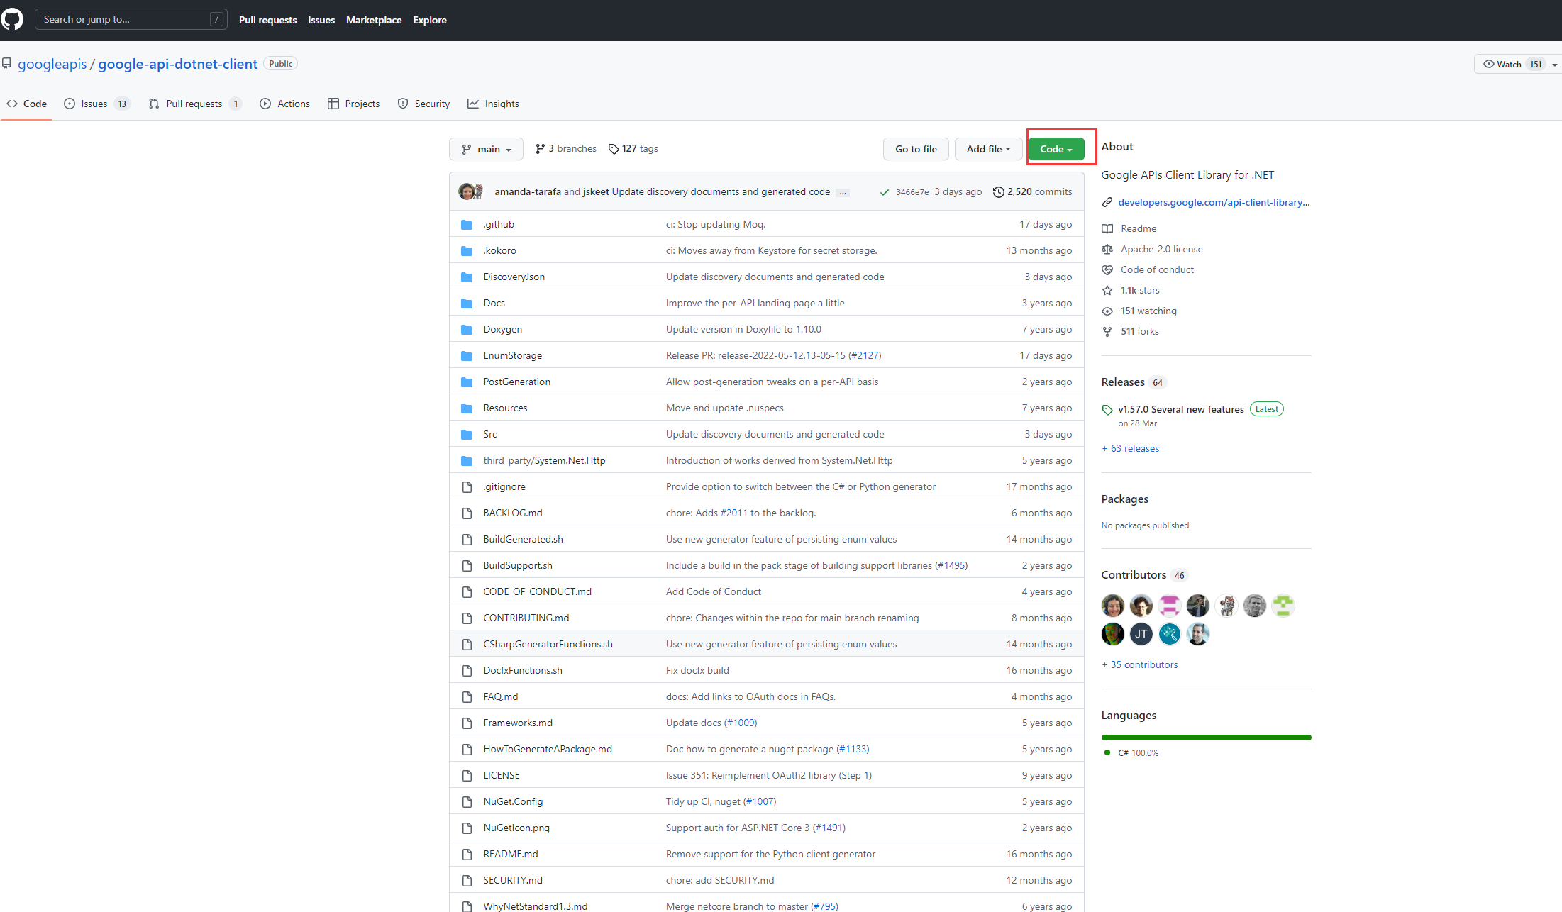The image size is (1562, 912).
Task: Click the tags icon next to 127 tags
Action: 614,148
